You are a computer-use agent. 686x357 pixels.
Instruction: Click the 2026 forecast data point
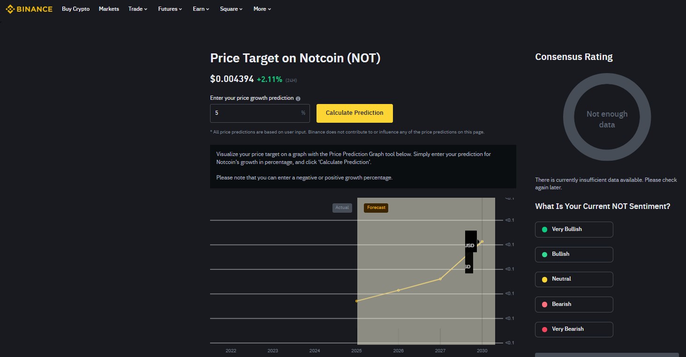pyautogui.click(x=399, y=290)
